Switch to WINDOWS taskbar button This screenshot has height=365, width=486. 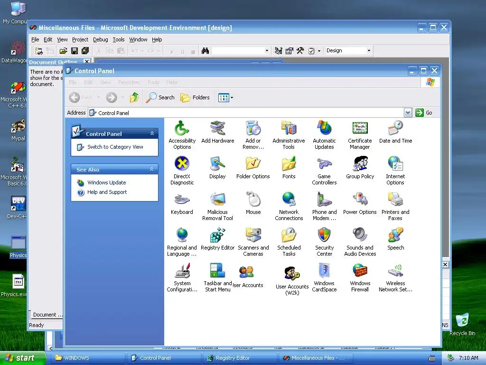88,358
